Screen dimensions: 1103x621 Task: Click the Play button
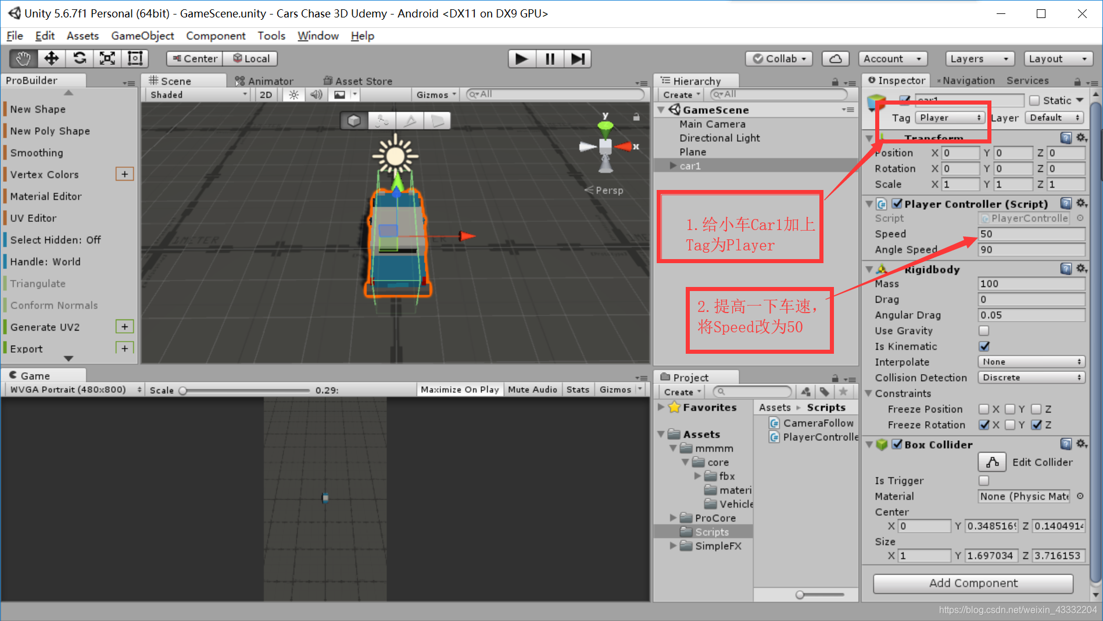point(521,59)
